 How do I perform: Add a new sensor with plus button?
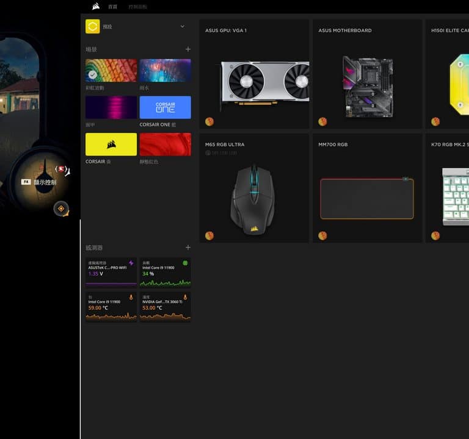pos(187,248)
